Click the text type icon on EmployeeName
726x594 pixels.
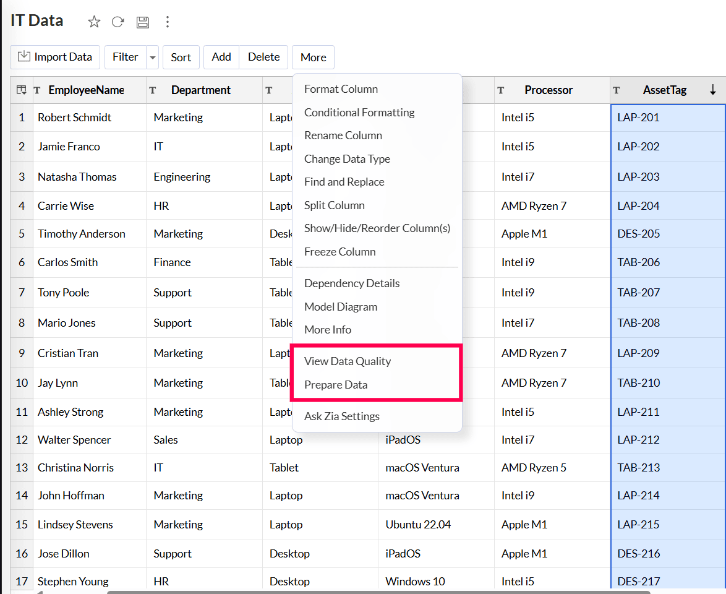[x=38, y=90]
